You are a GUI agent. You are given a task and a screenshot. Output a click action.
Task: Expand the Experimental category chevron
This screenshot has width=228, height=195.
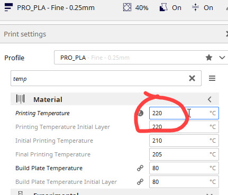(209, 194)
